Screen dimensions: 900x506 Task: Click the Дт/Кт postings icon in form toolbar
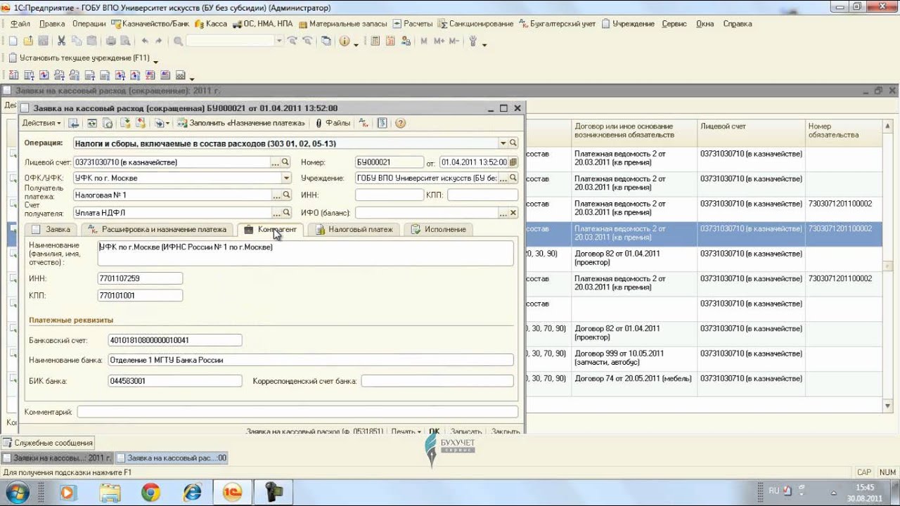pyautogui.click(x=364, y=123)
